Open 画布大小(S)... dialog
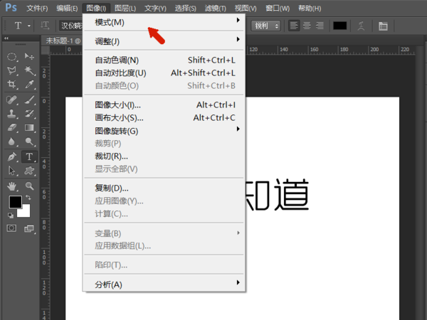This screenshot has height=320, width=427. coord(164,117)
